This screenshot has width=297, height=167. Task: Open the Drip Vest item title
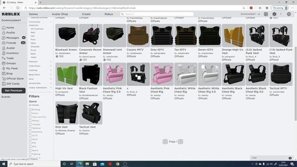61,127
